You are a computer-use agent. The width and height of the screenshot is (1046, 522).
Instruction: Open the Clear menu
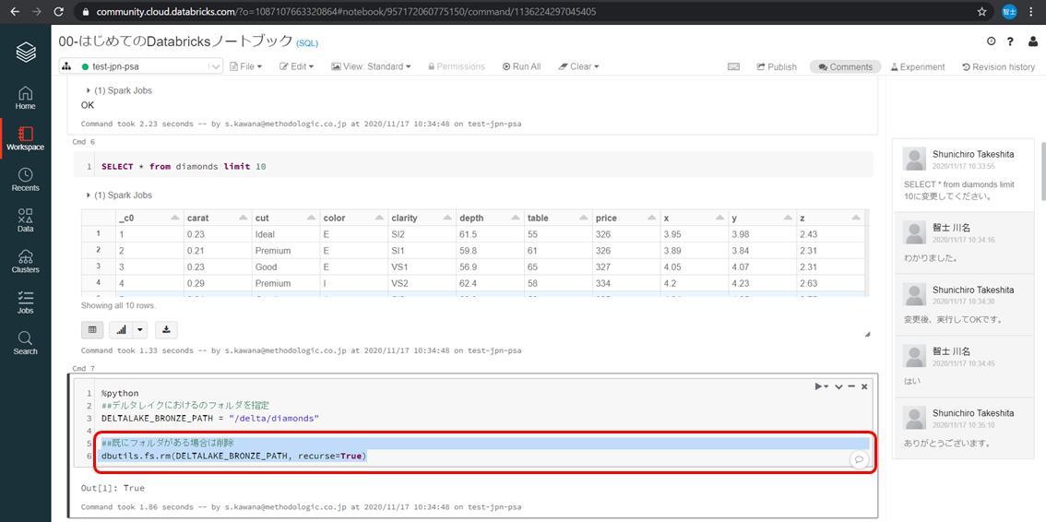[579, 66]
